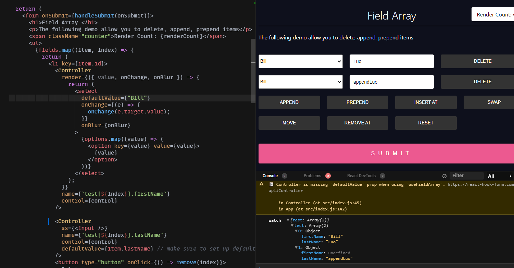Click the console Filter input field
The width and height of the screenshot is (514, 268).
point(467,175)
